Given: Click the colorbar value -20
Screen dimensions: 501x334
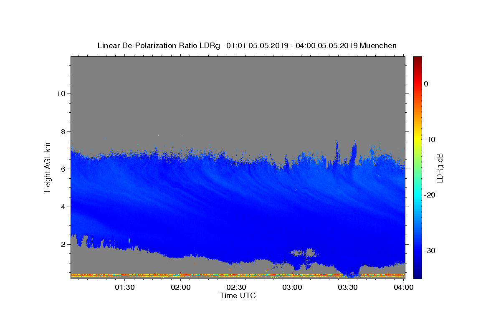Looking at the screenshot, I should 429,195.
